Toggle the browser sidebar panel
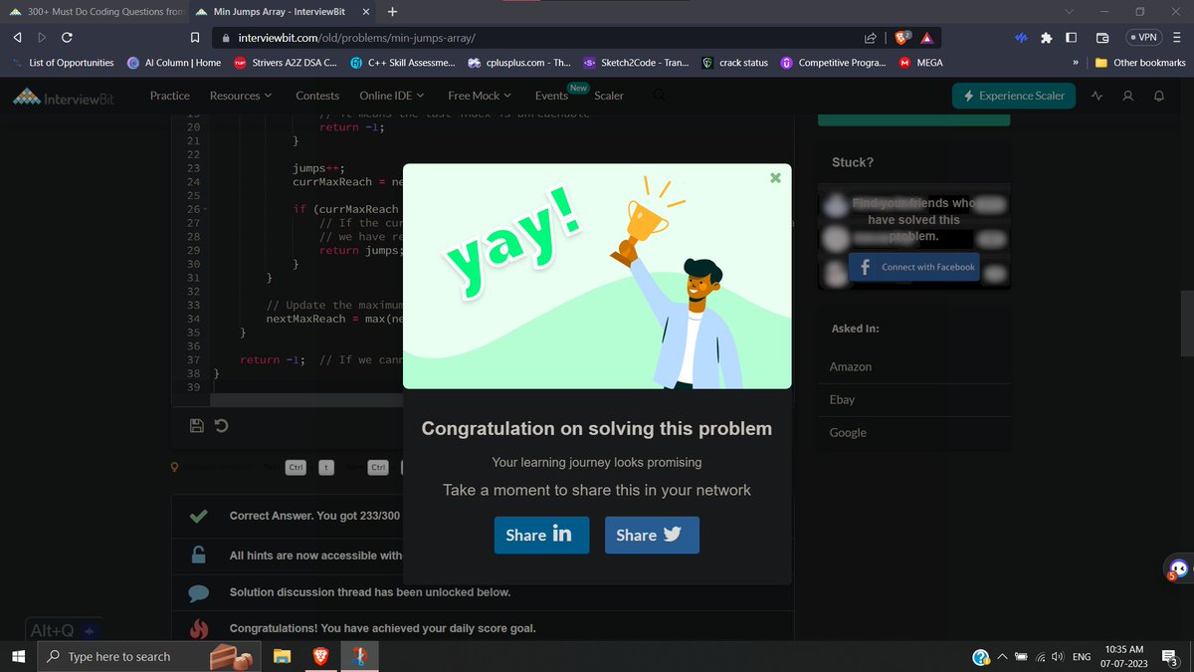The width and height of the screenshot is (1194, 672). click(x=1071, y=38)
